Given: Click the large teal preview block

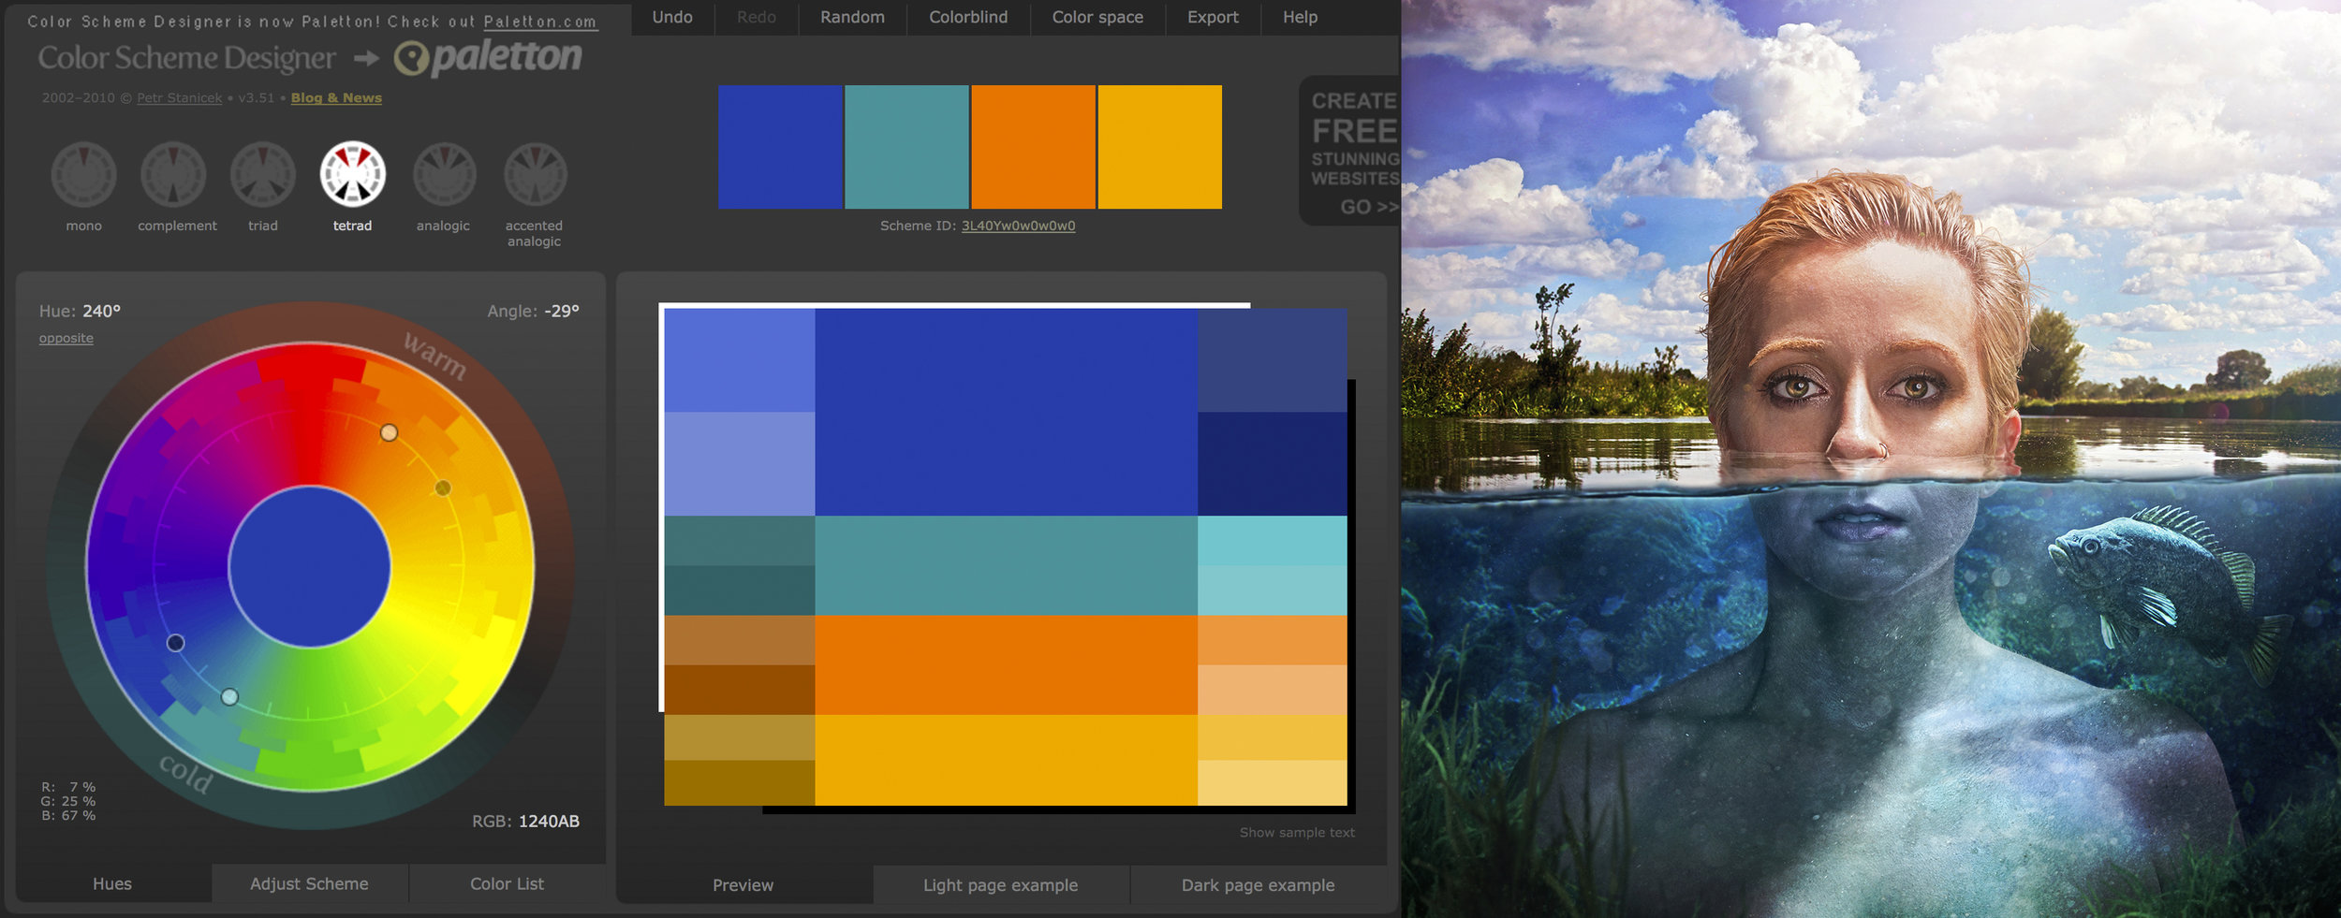Looking at the screenshot, I should [1006, 565].
